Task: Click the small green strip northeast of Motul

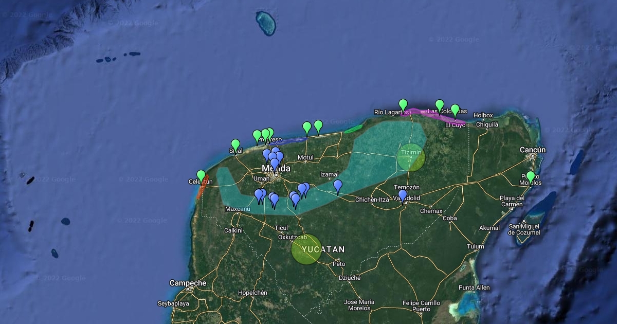Action: [353, 129]
